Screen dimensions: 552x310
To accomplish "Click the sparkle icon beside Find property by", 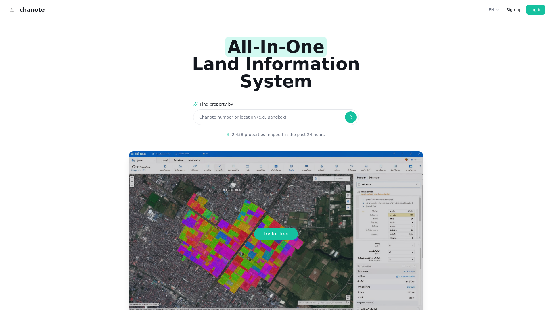I will 195,104.
